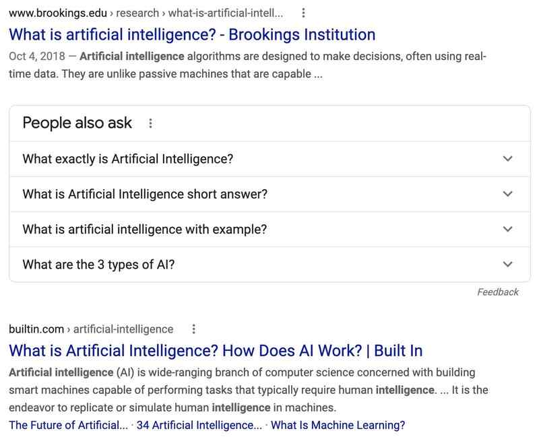The width and height of the screenshot is (539, 437).
Task: Click the three-dot icon next to People also ask
Action: (150, 123)
